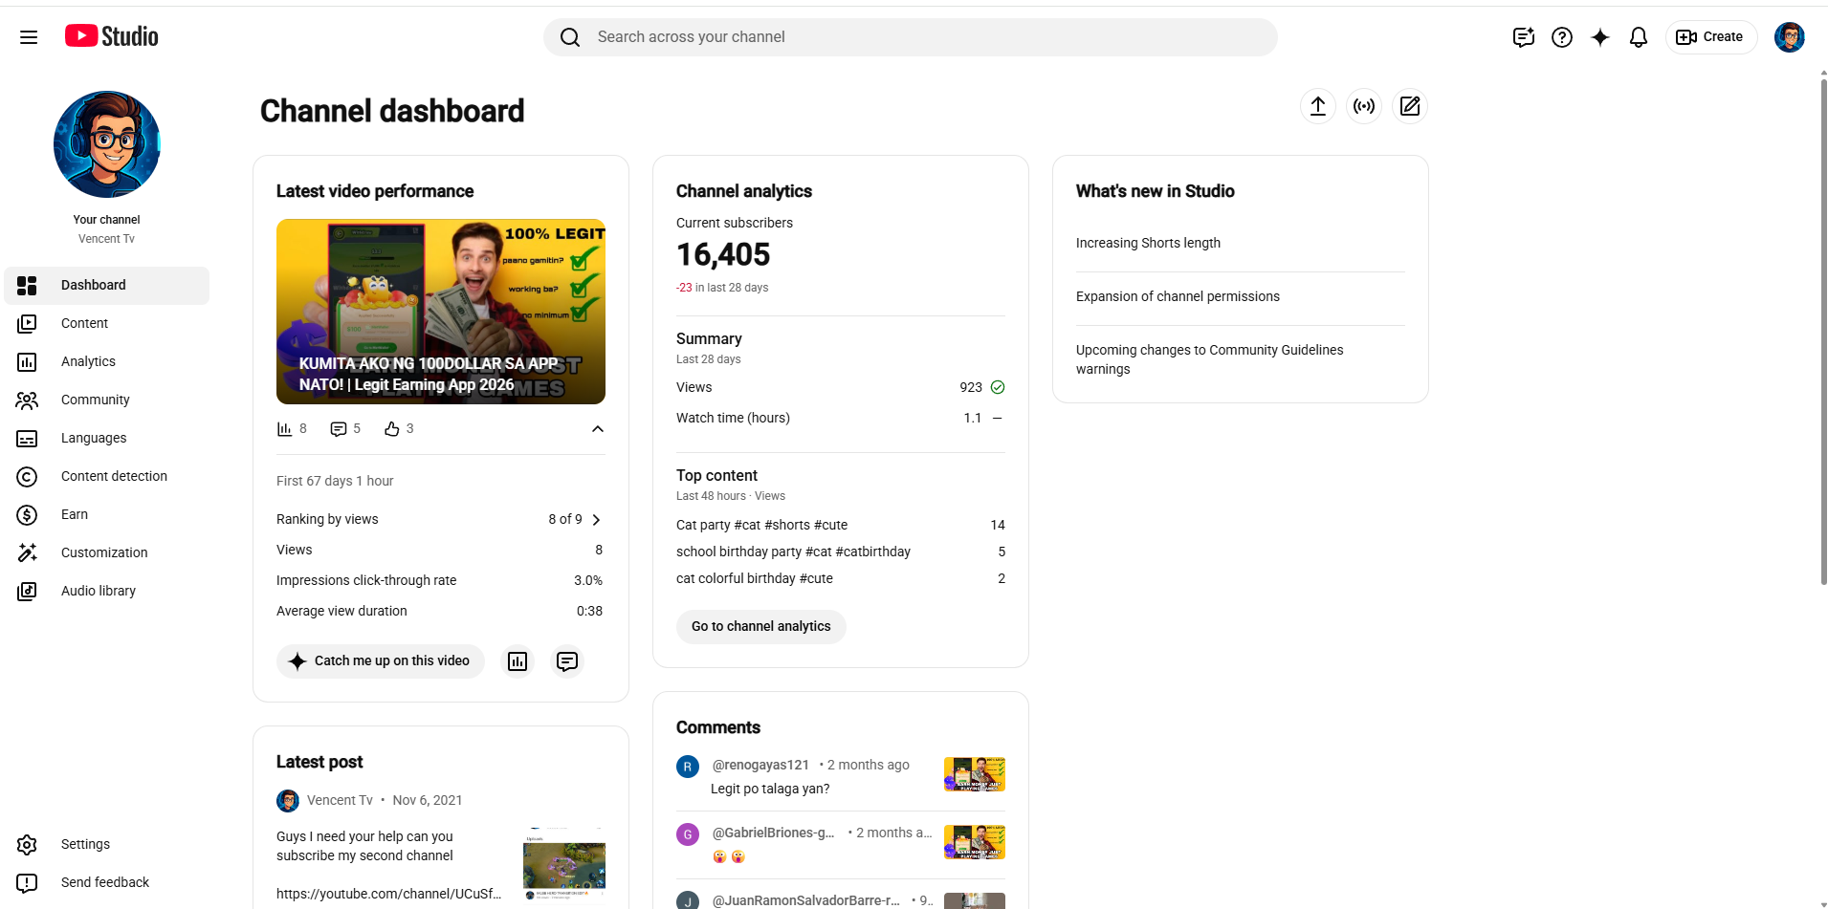Open Audio library in the sidebar
Screen dimensions: 1828x909
pyautogui.click(x=107, y=592)
